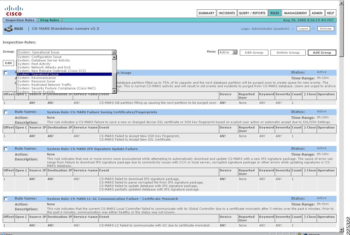Click Time Range 0h:01m value

(323, 204)
